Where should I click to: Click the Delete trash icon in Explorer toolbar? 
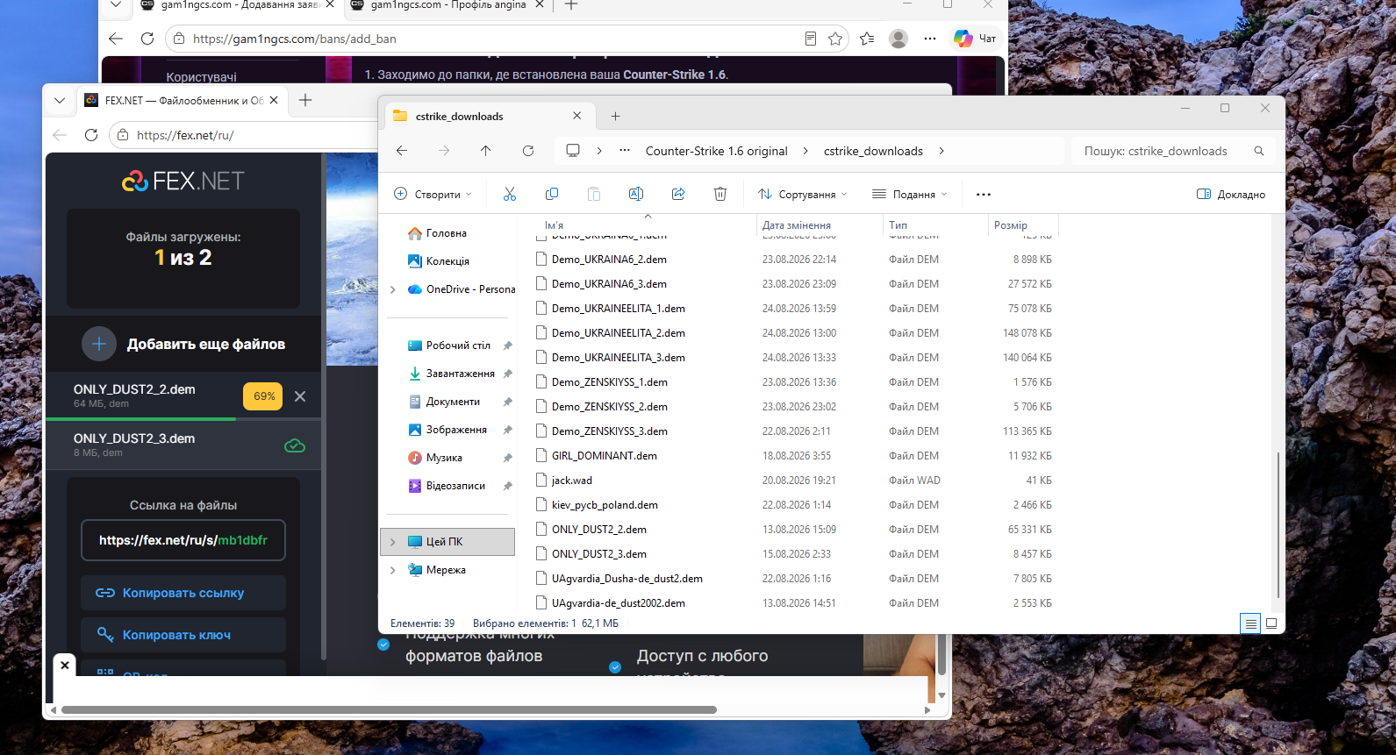click(x=720, y=194)
